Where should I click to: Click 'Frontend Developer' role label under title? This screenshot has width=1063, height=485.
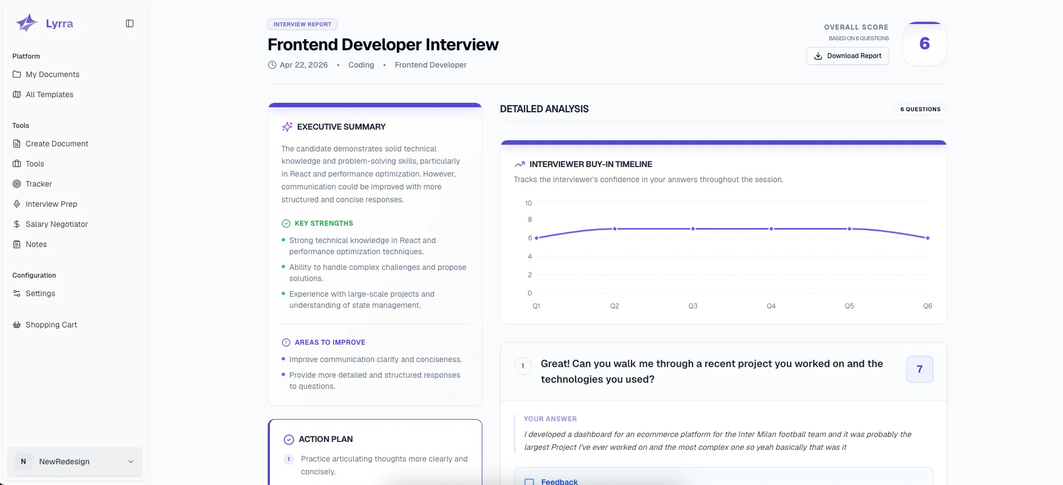coord(431,65)
